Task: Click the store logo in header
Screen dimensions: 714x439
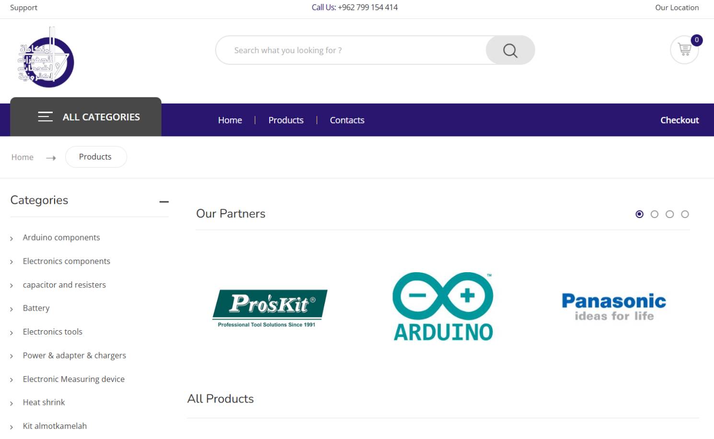Action: [46, 58]
